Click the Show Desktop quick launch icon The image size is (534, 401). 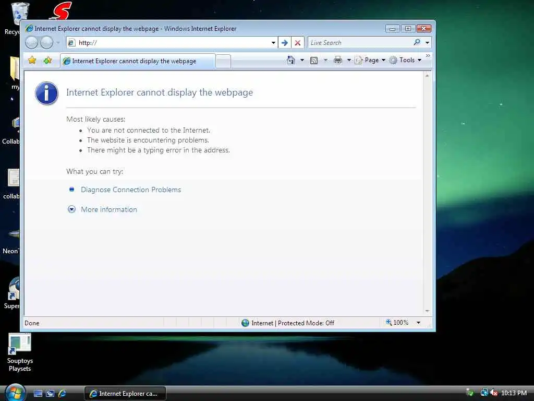pyautogui.click(x=38, y=394)
